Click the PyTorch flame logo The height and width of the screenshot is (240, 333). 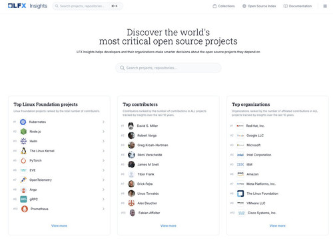23,160
